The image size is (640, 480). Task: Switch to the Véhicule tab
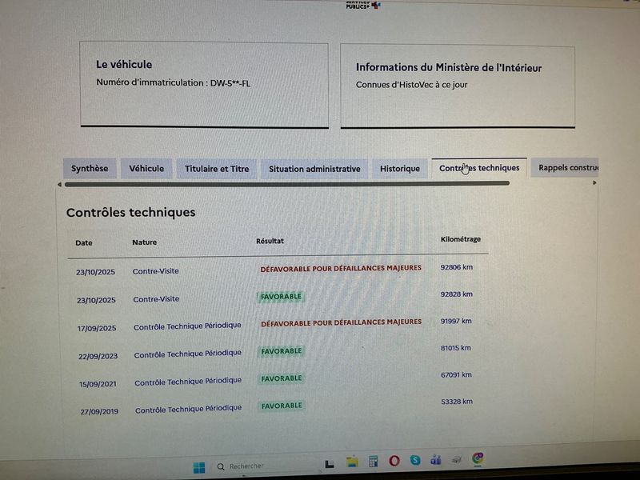coord(146,169)
